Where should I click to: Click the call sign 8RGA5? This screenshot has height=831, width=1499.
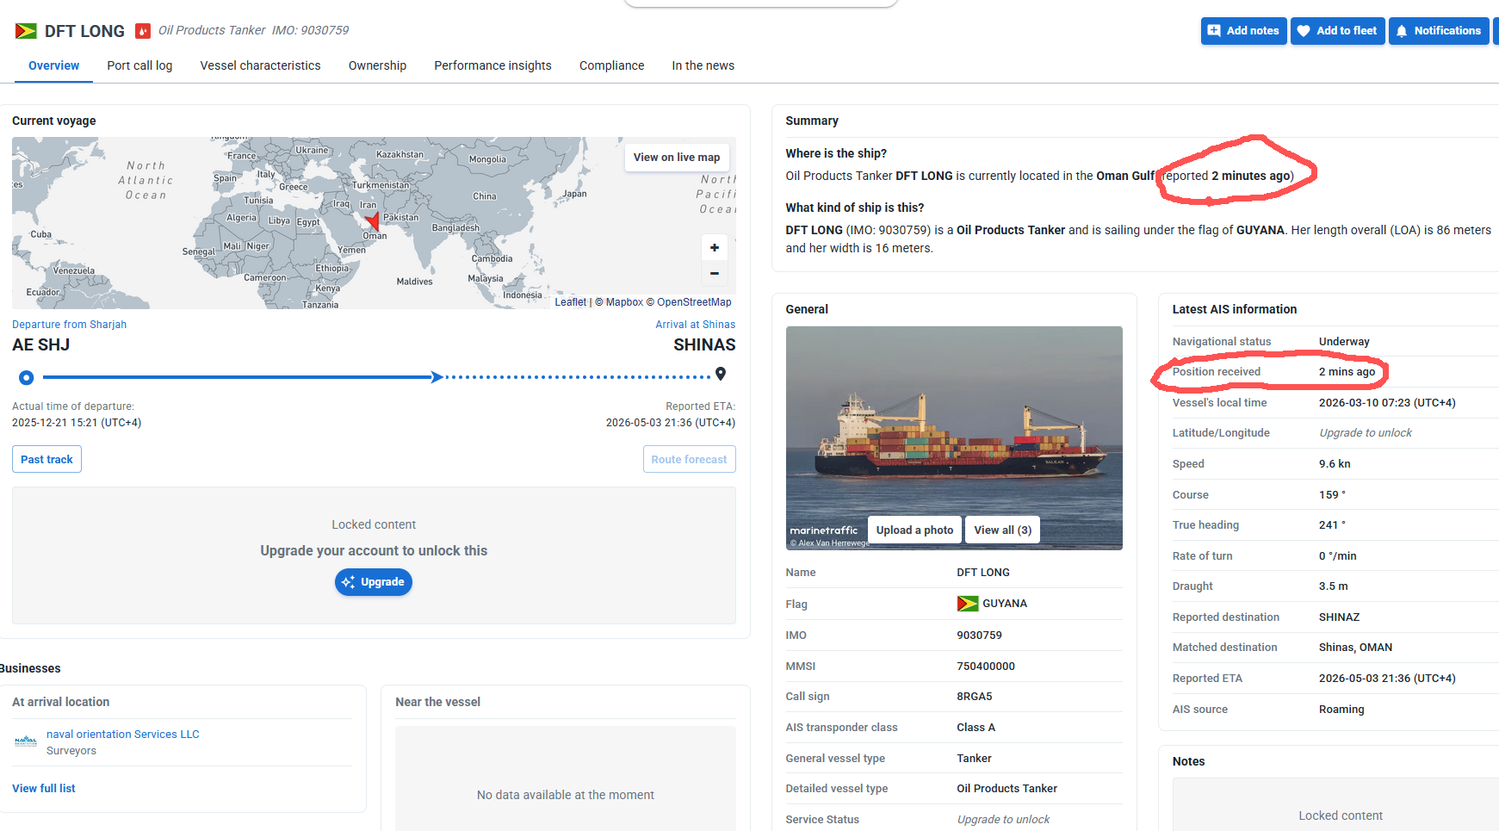click(x=975, y=697)
